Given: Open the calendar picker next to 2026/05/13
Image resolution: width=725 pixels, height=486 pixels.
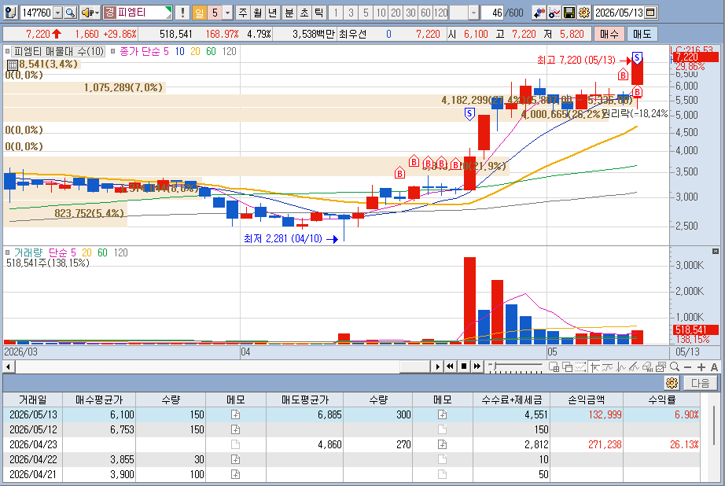Looking at the screenshot, I should 650,13.
